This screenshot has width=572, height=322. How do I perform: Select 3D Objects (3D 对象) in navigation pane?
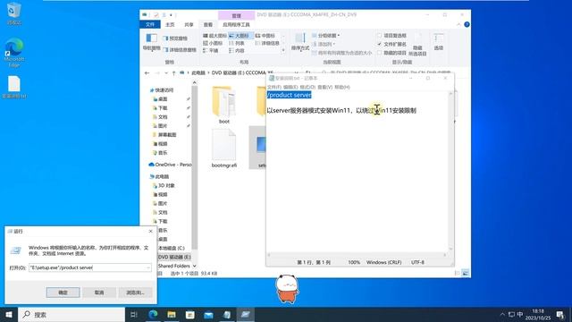[x=164, y=185]
